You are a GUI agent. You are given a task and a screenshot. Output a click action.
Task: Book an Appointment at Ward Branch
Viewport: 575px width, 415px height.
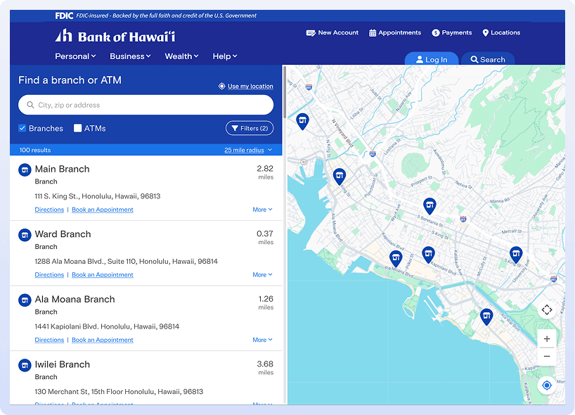(103, 275)
